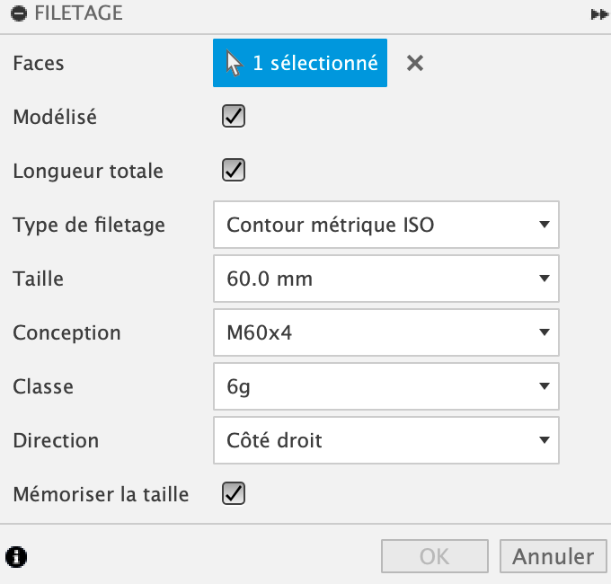Click the FILETAGE title text
This screenshot has width=611, height=584.
tap(78, 14)
